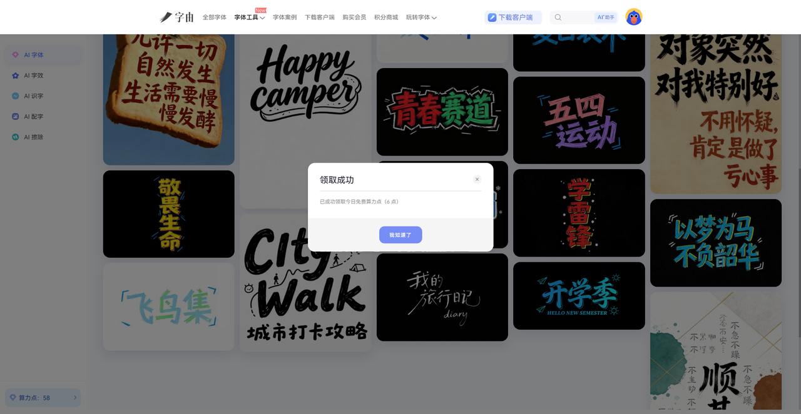Click the 下载客户端 blue button
The width and height of the screenshot is (801, 414).
tap(513, 17)
